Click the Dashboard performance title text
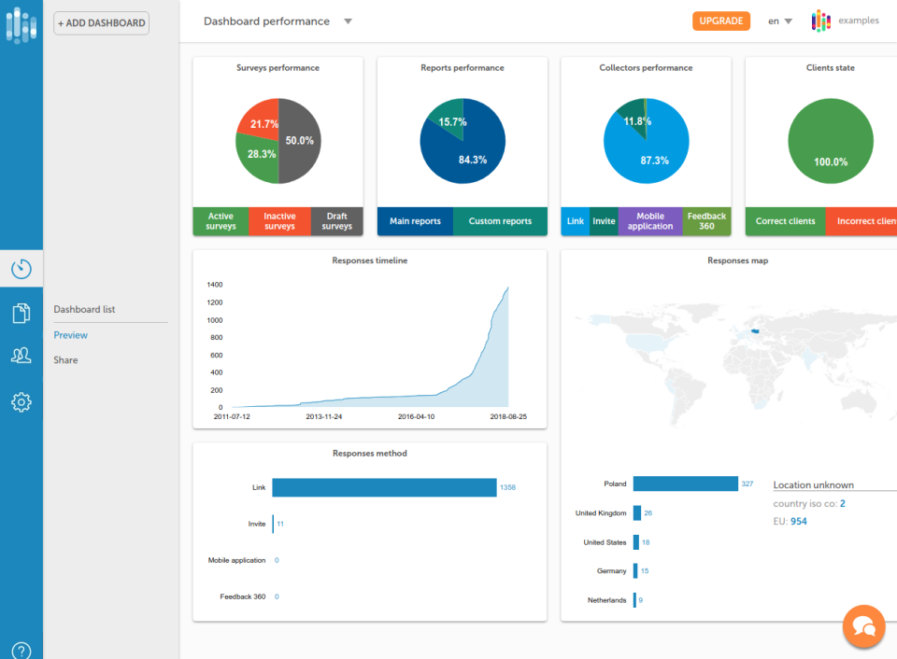This screenshot has width=897, height=659. pos(266,21)
